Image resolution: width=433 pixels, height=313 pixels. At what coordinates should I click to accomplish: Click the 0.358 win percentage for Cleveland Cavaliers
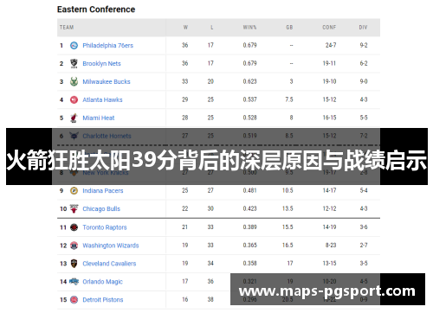[x=249, y=263]
